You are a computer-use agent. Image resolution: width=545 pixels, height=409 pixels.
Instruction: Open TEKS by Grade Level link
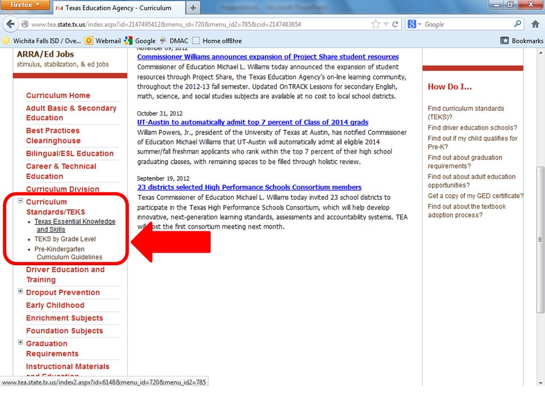(65, 239)
